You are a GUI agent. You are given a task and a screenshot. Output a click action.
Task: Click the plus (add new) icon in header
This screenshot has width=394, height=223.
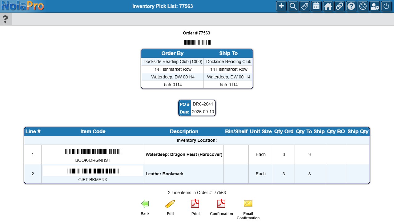click(281, 6)
